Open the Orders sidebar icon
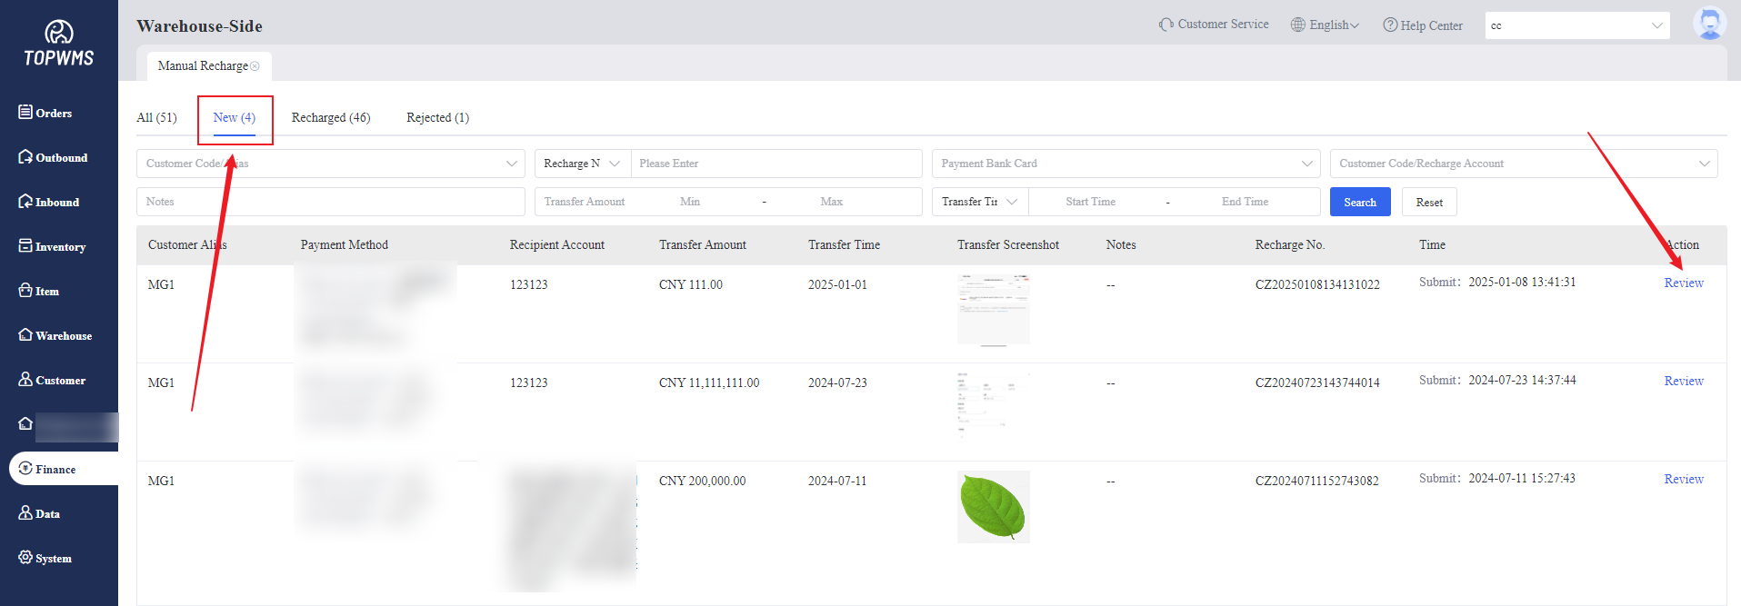Viewport: 1741px width, 606px height. click(x=25, y=113)
